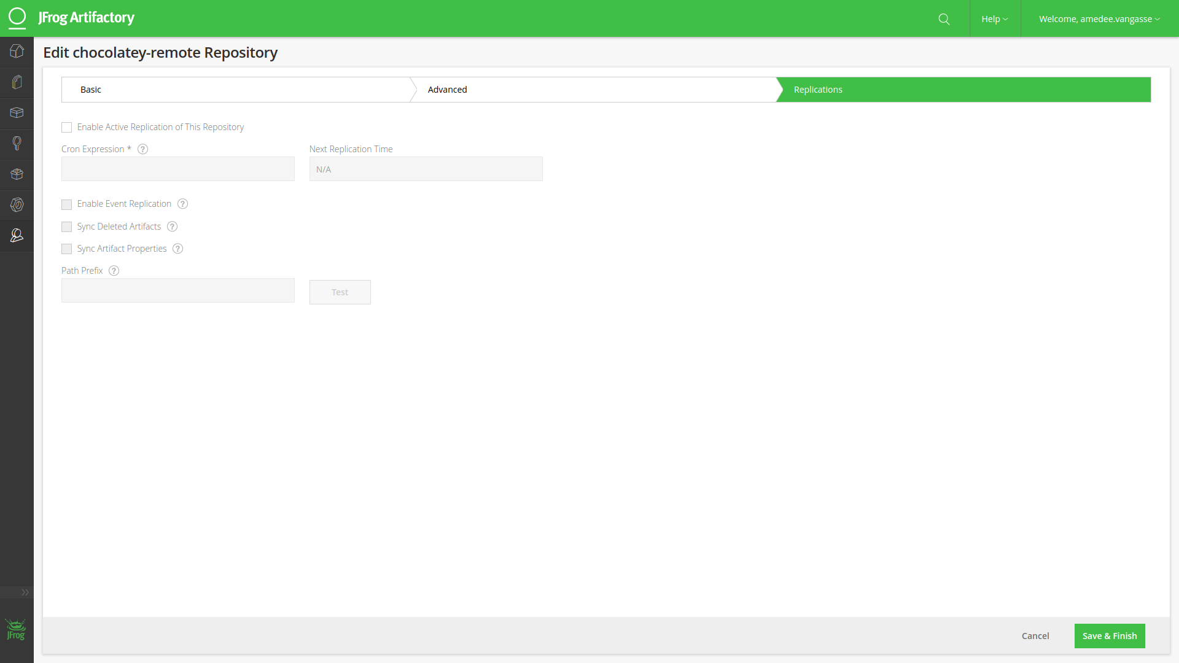Open Admin user sidebar icon
Image resolution: width=1179 pixels, height=663 pixels.
pos(17,236)
